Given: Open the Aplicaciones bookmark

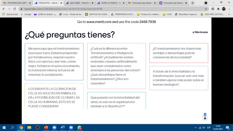Looking at the screenshot, I should (x=10, y=14).
